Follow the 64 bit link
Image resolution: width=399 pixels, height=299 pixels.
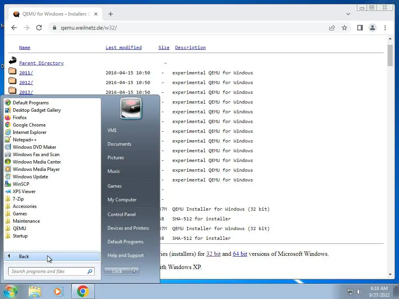click(240, 254)
